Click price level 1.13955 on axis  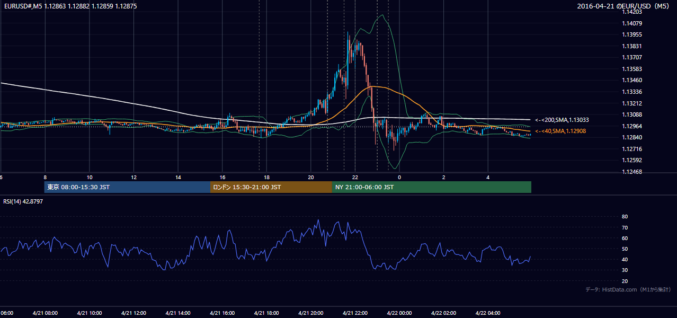pyautogui.click(x=633, y=35)
